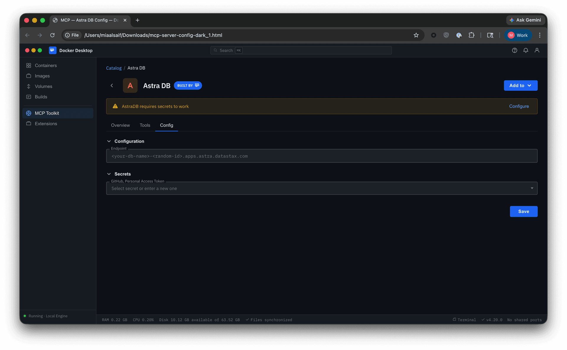The image size is (567, 350).
Task: Open the Containers sidebar icon
Action: 29,65
